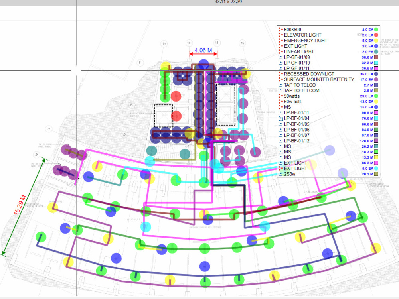The width and height of the screenshot is (399, 299).
Task: Select the EMERGENCY LIGHT legend label
Action: [x=305, y=41]
